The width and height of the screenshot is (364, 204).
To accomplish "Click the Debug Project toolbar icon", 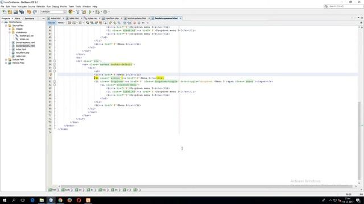I will tap(97, 12).
